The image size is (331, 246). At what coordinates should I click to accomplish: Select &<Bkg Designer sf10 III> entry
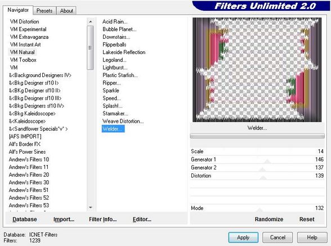click(x=35, y=98)
